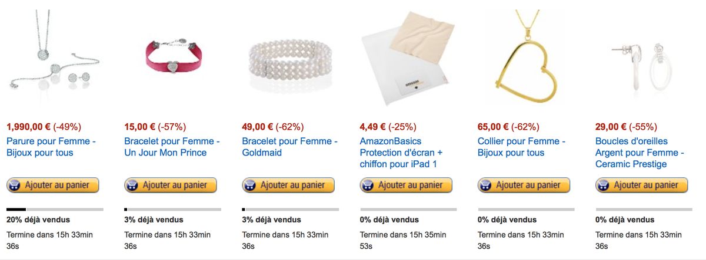Click the cart icon under Collier pour Femme
706x260 pixels.
486,185
